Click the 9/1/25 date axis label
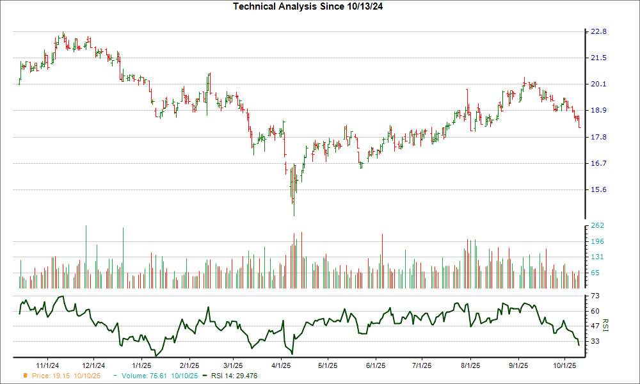 (518, 365)
